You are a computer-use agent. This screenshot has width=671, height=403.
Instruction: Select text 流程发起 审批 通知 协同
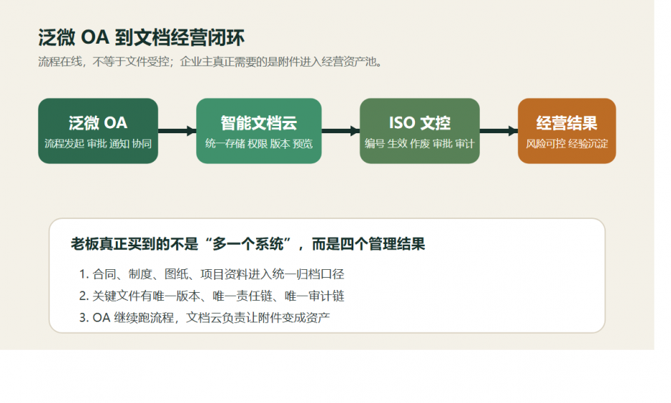pyautogui.click(x=98, y=143)
